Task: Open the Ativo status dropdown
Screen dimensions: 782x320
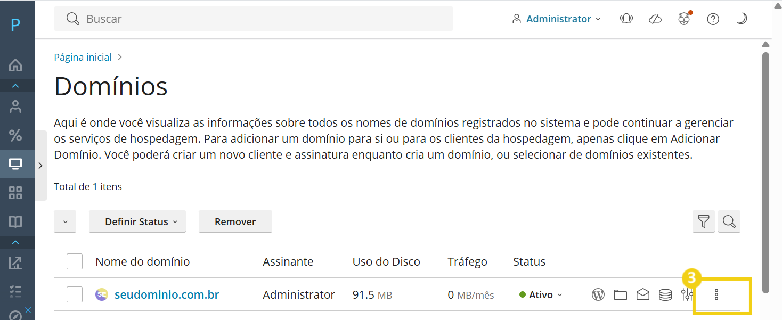Action: pyautogui.click(x=540, y=294)
